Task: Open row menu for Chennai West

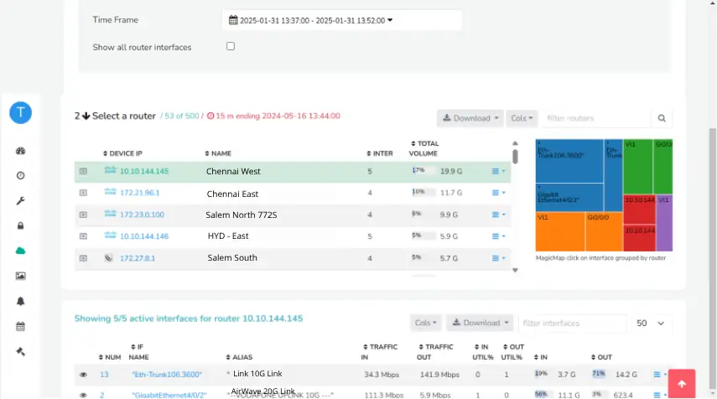Action: click(x=498, y=171)
